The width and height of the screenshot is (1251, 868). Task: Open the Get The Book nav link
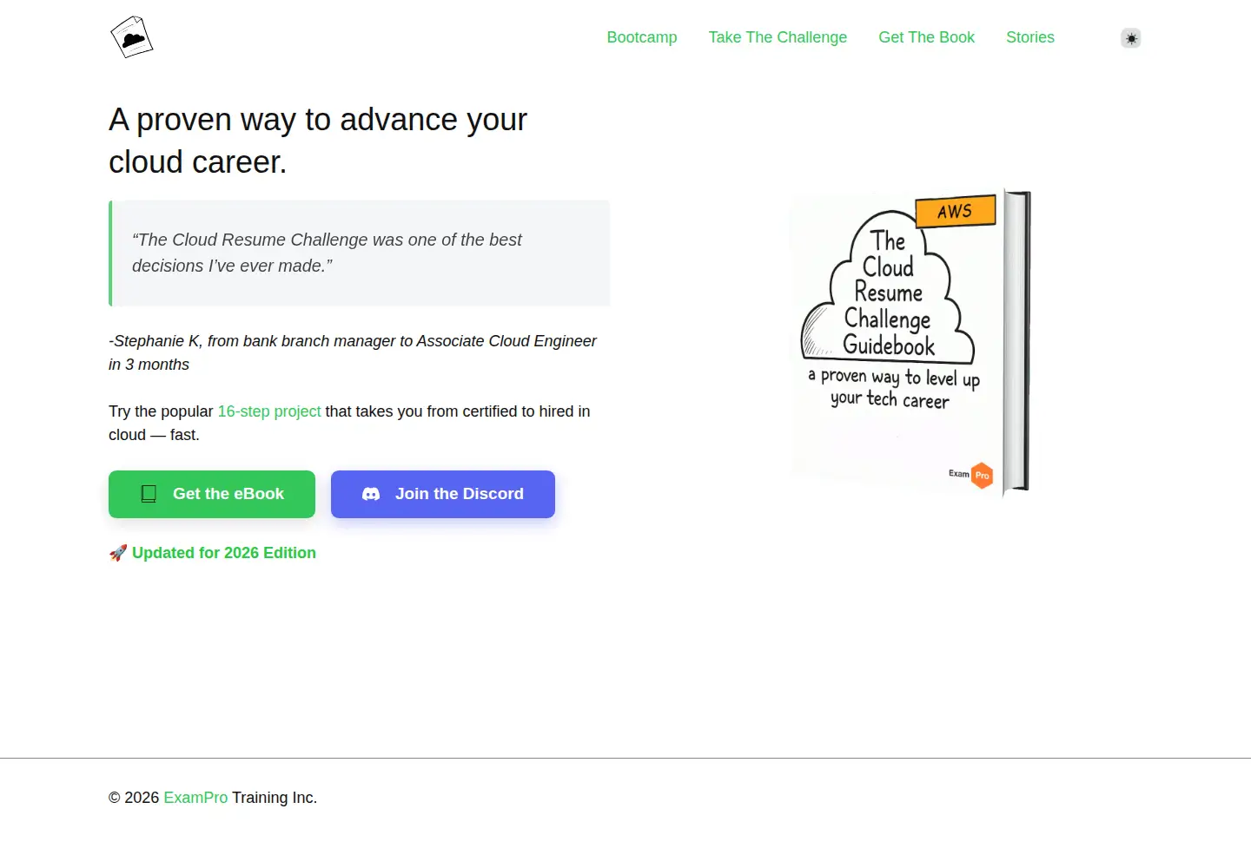tap(926, 37)
